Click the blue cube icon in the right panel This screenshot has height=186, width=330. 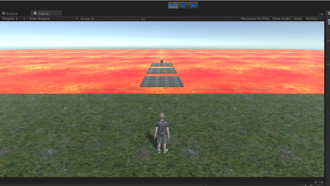click(x=329, y=22)
